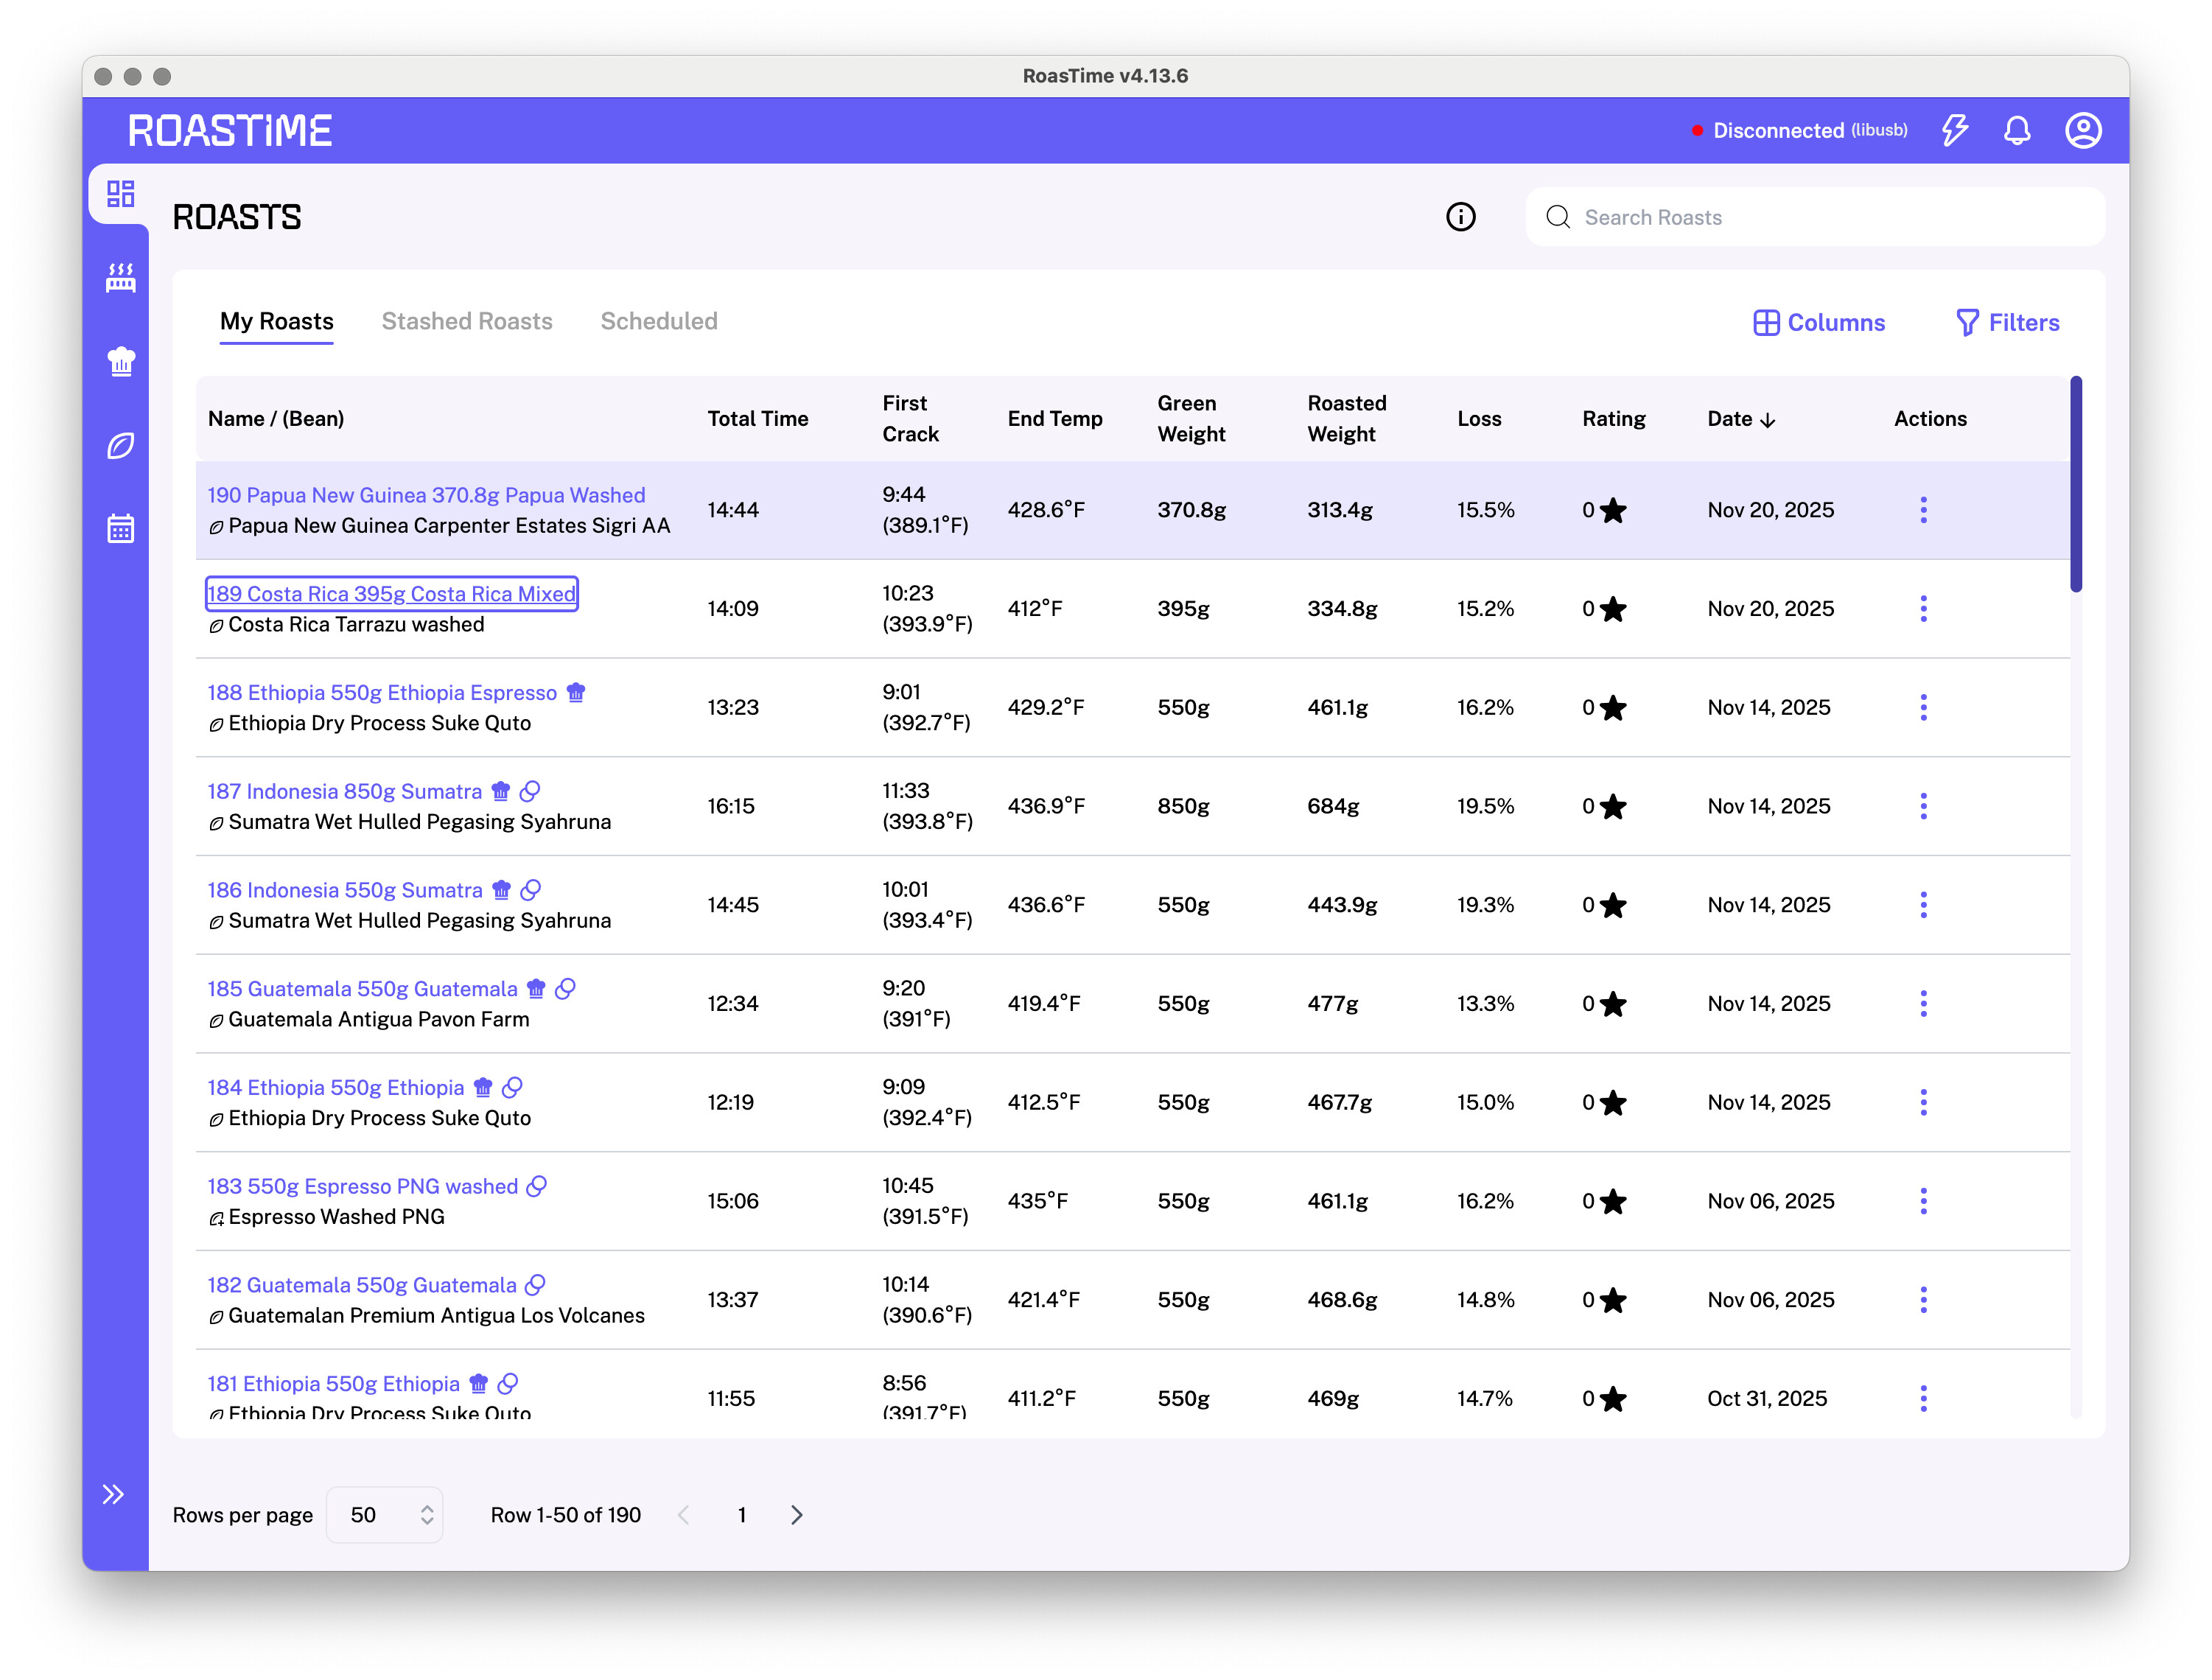The image size is (2212, 1680).
Task: Expand the sidebar with double chevron
Action: click(113, 1494)
